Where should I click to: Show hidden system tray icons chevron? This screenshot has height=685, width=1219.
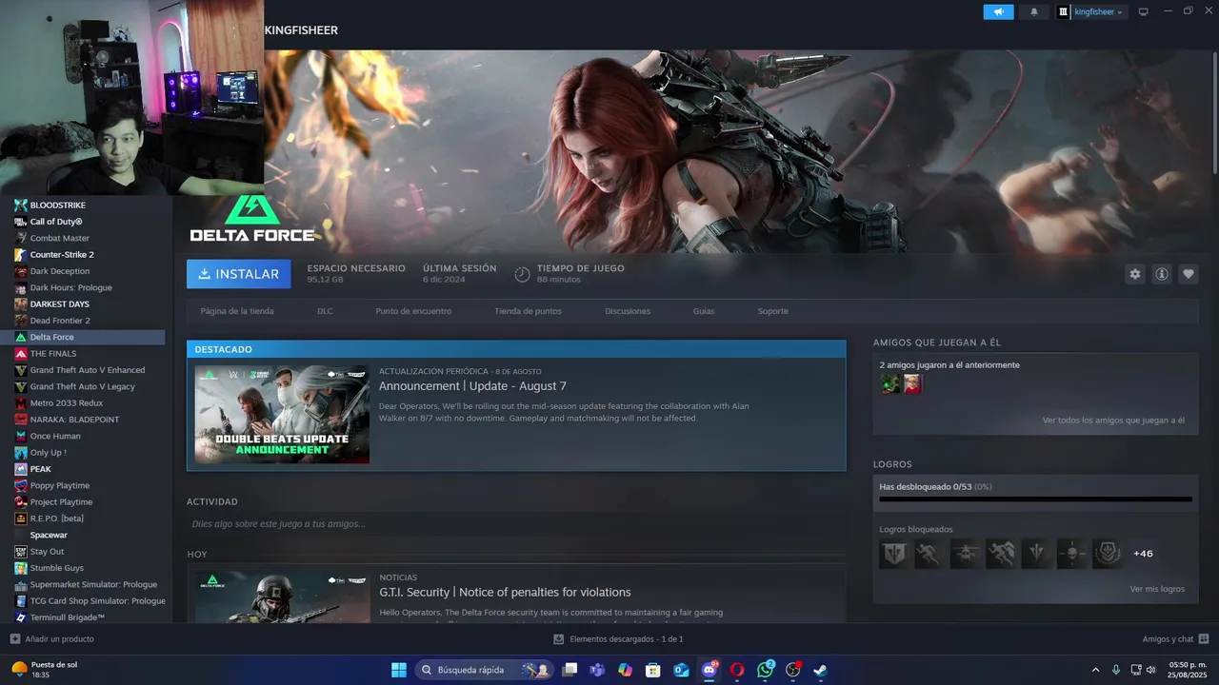1094,670
